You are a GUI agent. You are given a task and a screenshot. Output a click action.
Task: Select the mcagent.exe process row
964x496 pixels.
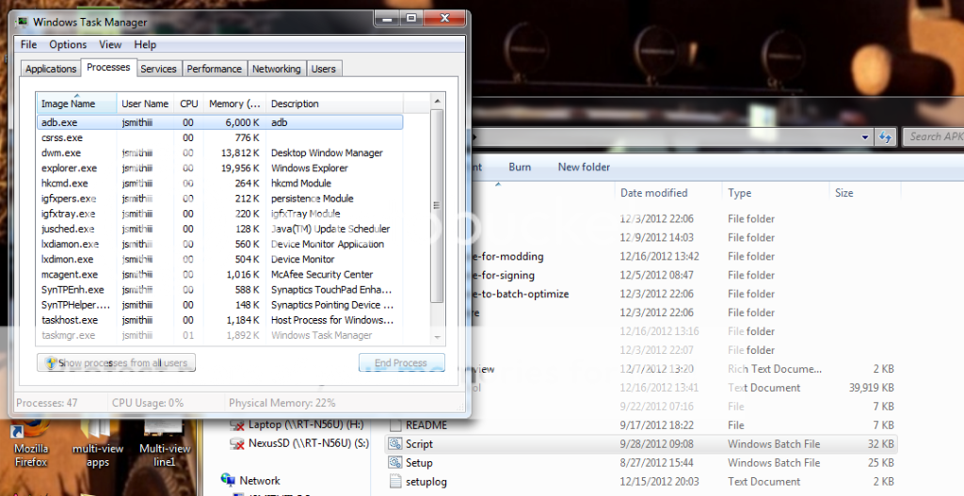220,274
